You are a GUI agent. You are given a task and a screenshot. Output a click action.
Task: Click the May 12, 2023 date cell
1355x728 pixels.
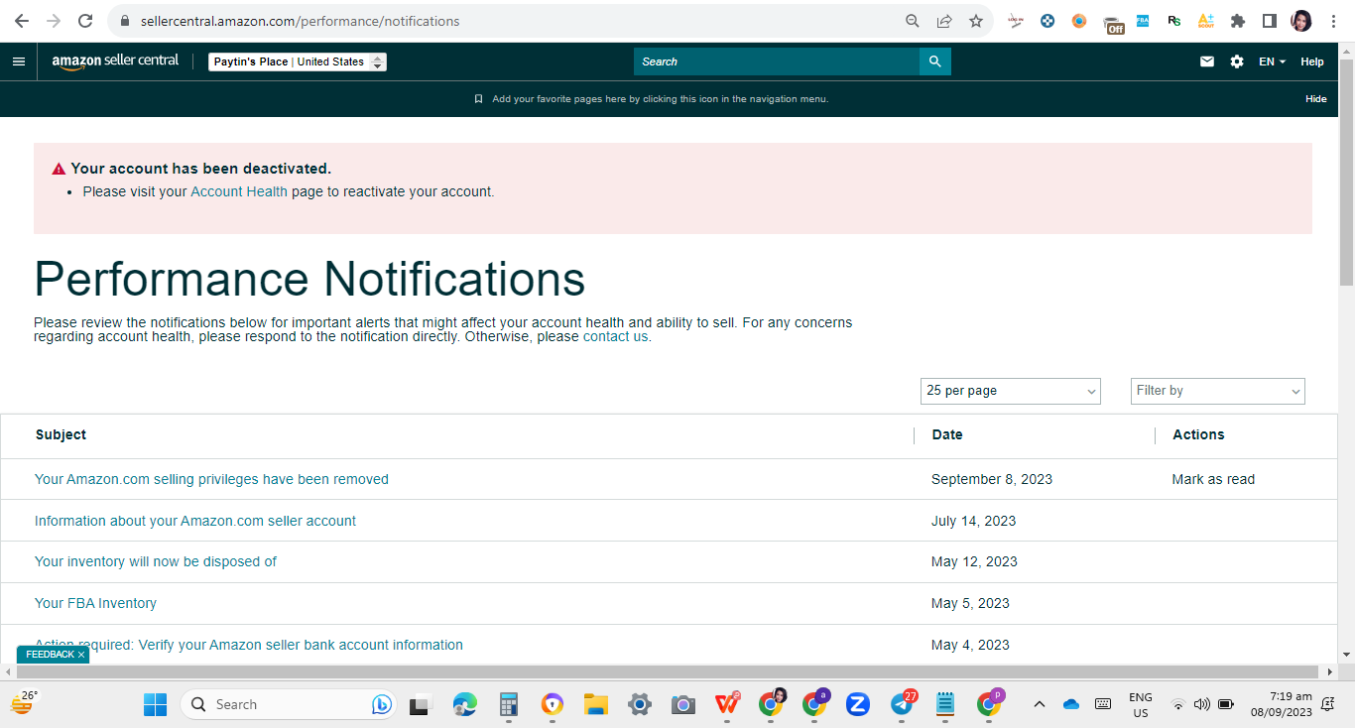(x=974, y=561)
